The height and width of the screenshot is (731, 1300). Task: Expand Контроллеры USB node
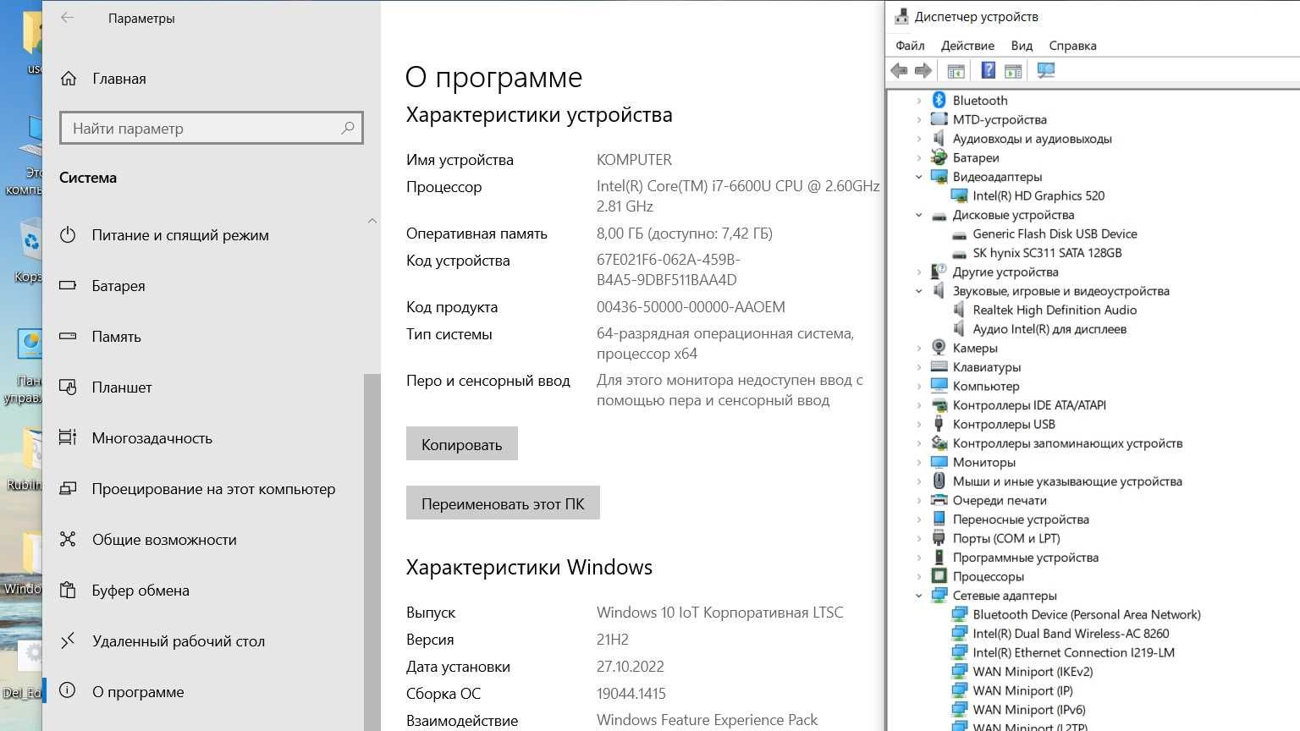point(919,424)
